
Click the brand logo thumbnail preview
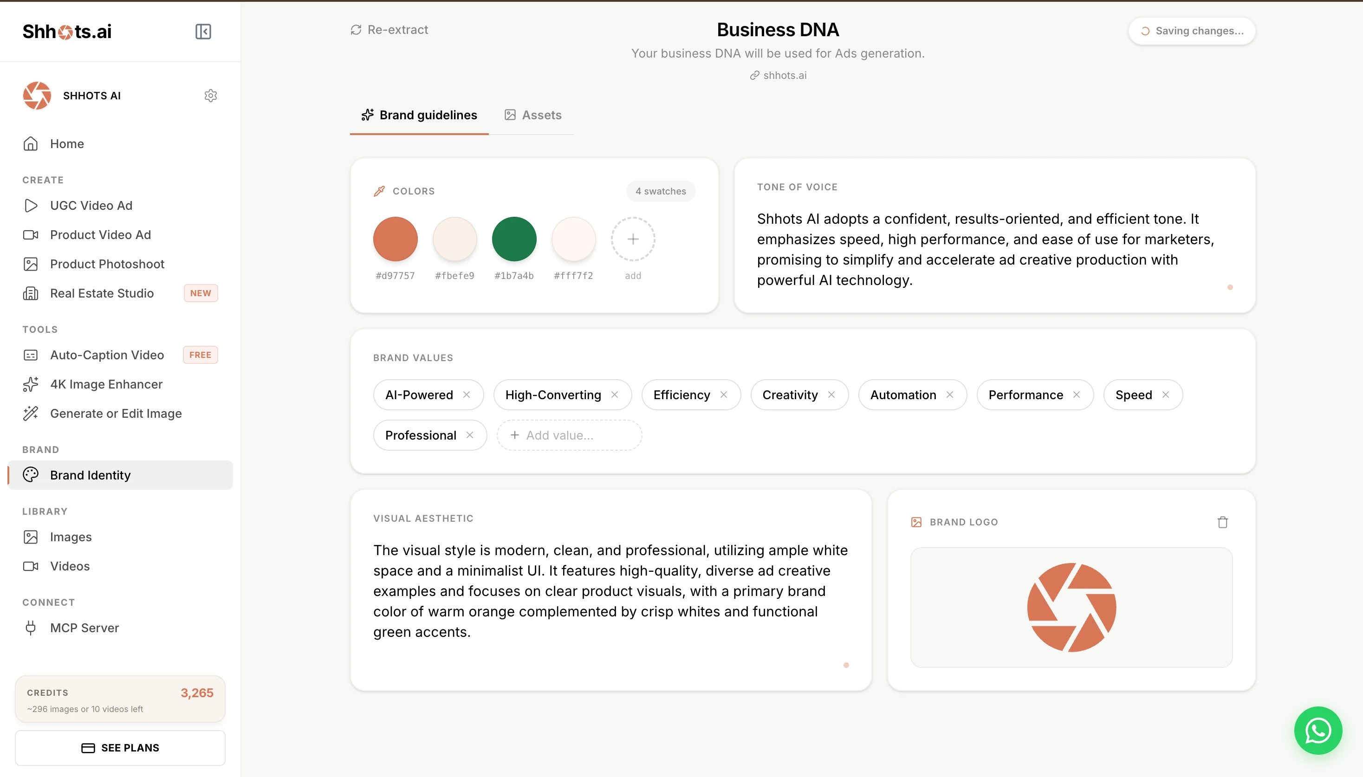1071,607
